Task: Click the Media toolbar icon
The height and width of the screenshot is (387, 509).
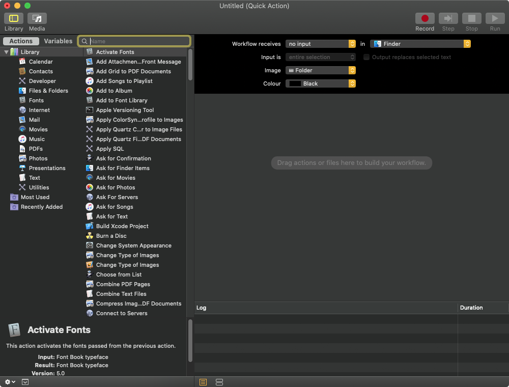Action: (x=37, y=19)
